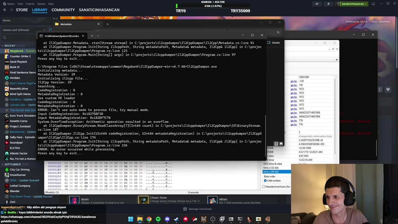Toggle Hexadecimal basis checkbox
Screen dimensions: 398x224
[264, 187]
